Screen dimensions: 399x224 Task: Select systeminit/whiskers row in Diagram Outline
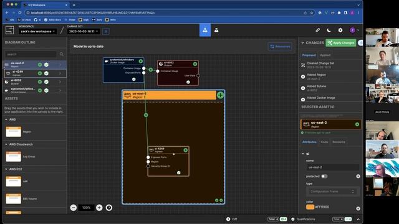[x=35, y=90]
